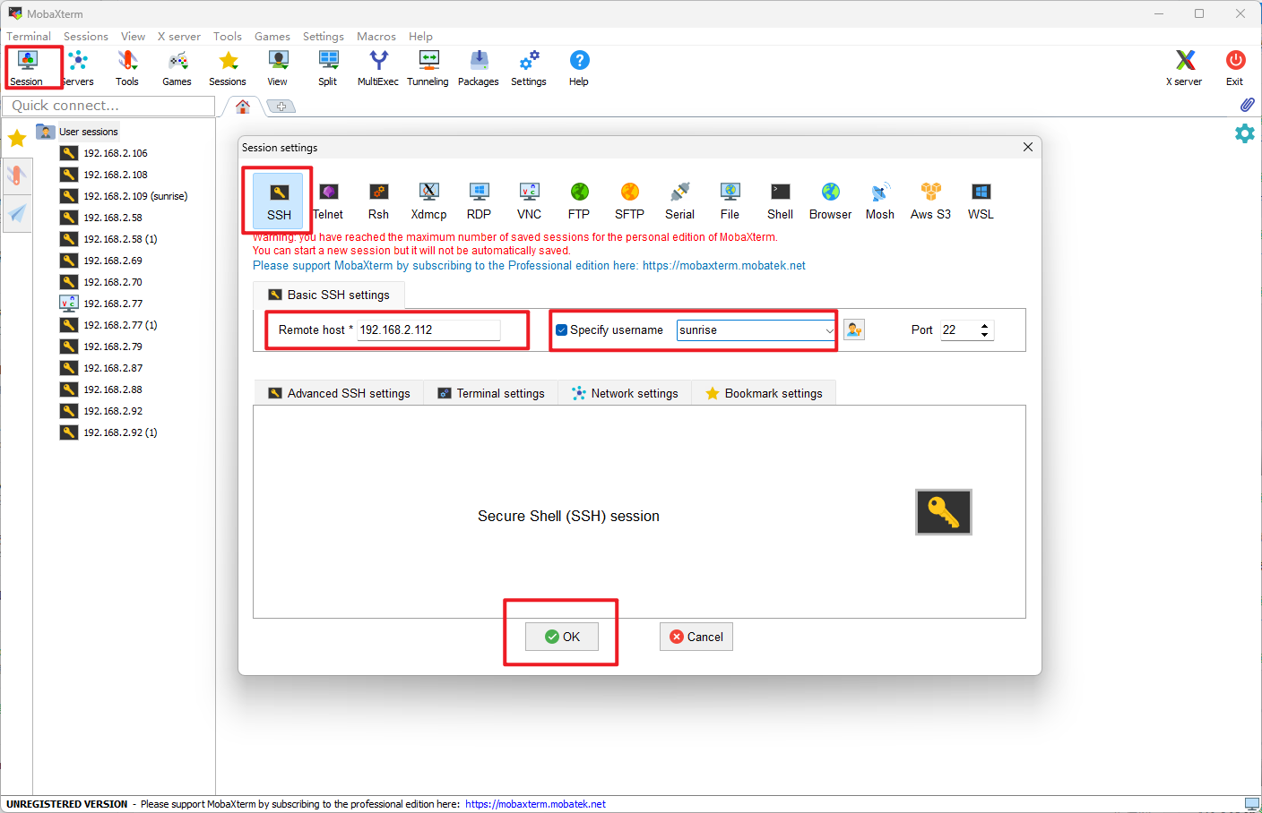This screenshot has height=813, width=1262.
Task: Select the RDP session type
Action: pos(479,201)
